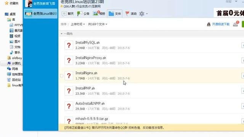Click the star icon beside 200人群
The width and height of the screenshot is (244, 137).
pyautogui.click(x=62, y=6)
